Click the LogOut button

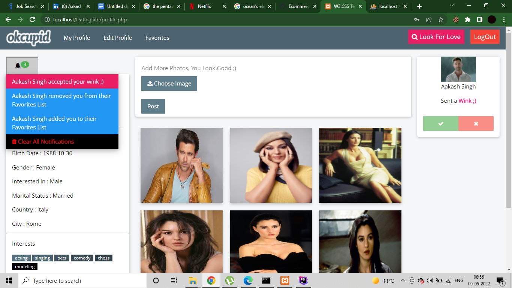(x=485, y=37)
